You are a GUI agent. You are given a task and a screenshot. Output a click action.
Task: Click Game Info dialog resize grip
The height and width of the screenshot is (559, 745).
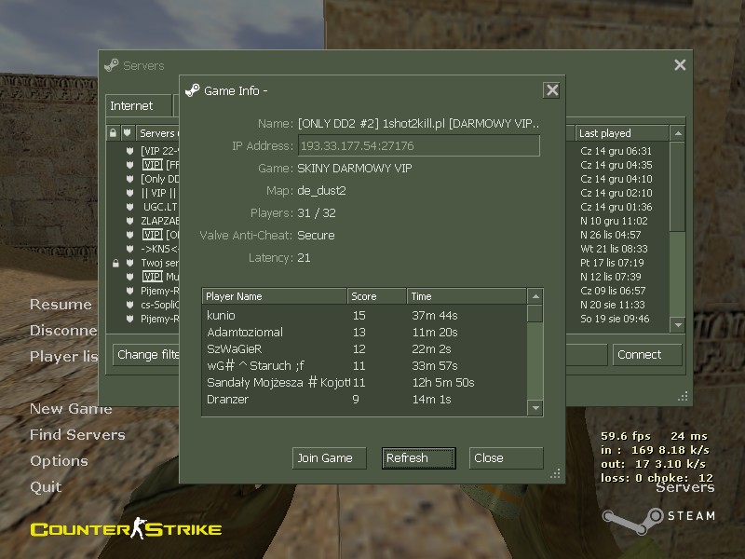[555, 473]
